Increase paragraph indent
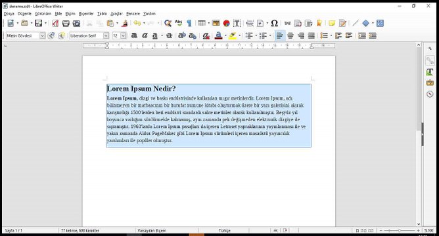The image size is (439, 236). (362, 35)
